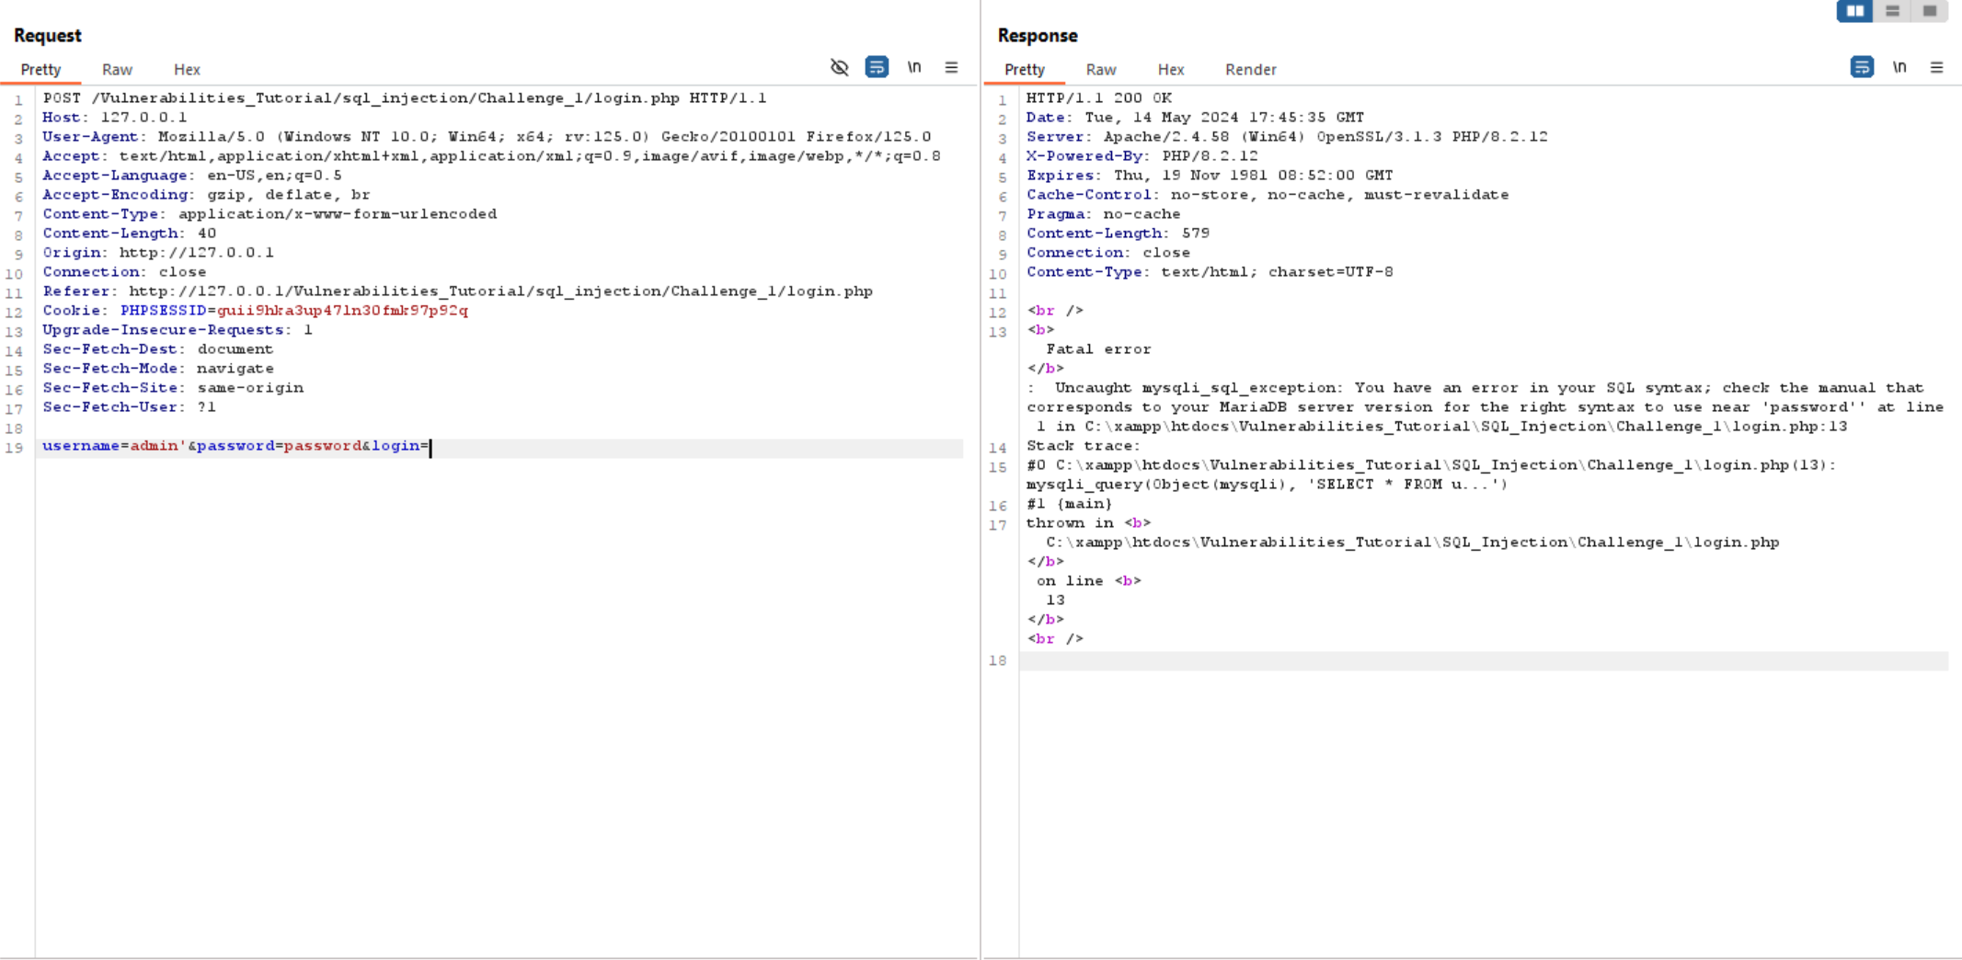1962x960 pixels.
Task: Click the Cache-Control response header
Action: (1268, 195)
